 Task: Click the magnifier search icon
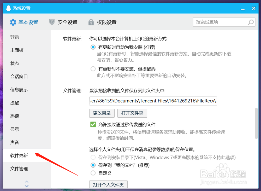point(251,22)
